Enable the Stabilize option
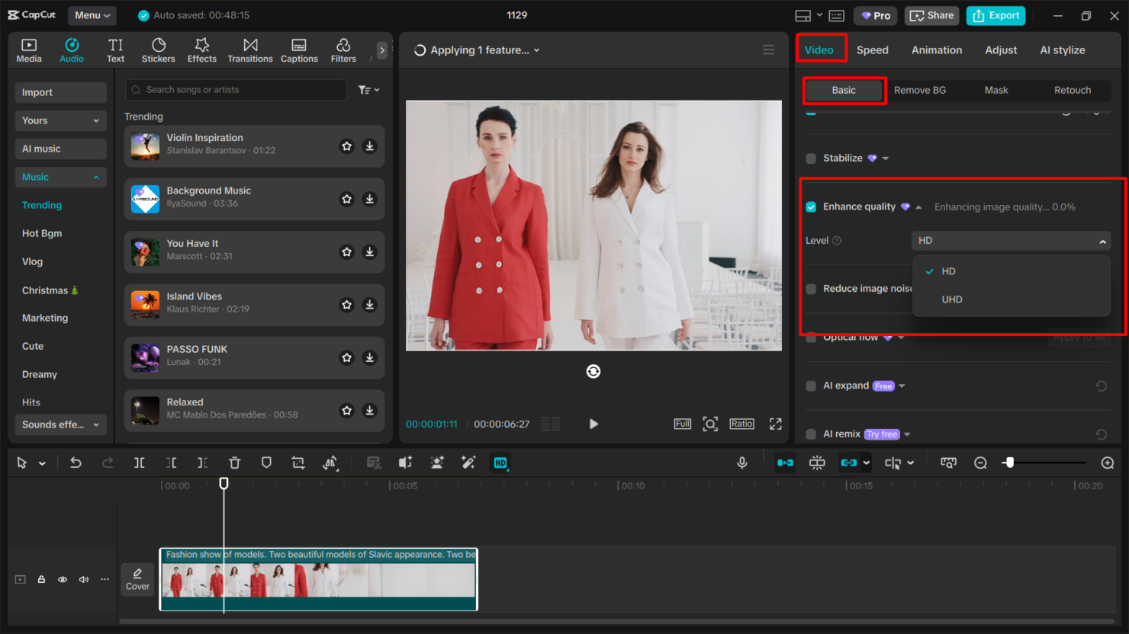 click(810, 158)
